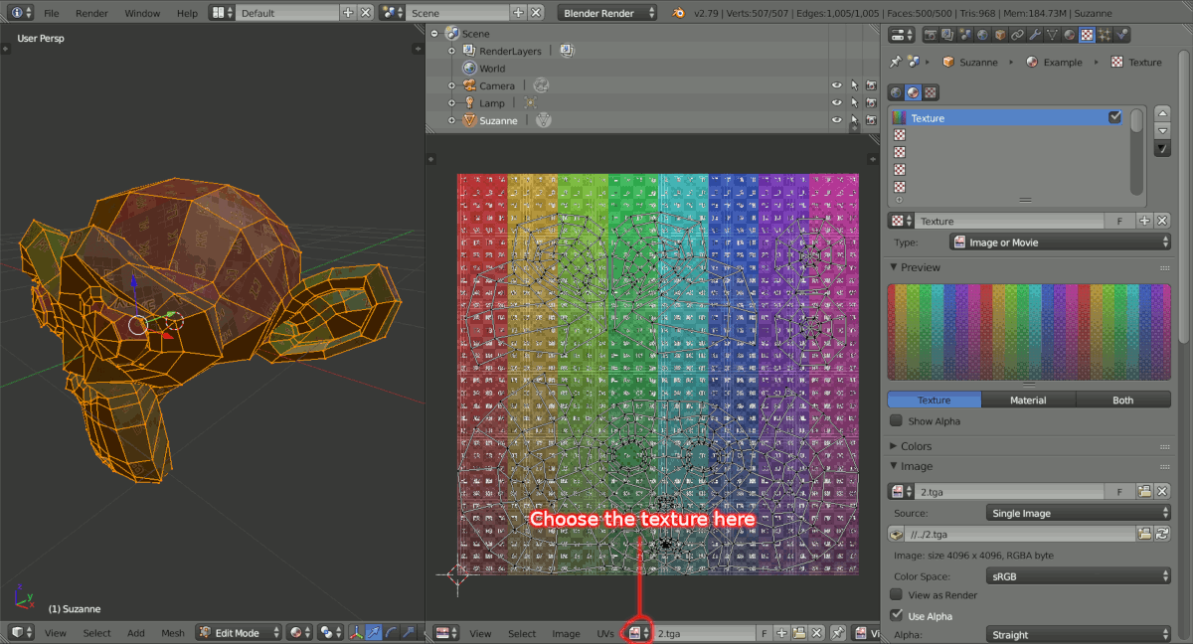Select the World properties tab
The height and width of the screenshot is (644, 1193).
(982, 34)
